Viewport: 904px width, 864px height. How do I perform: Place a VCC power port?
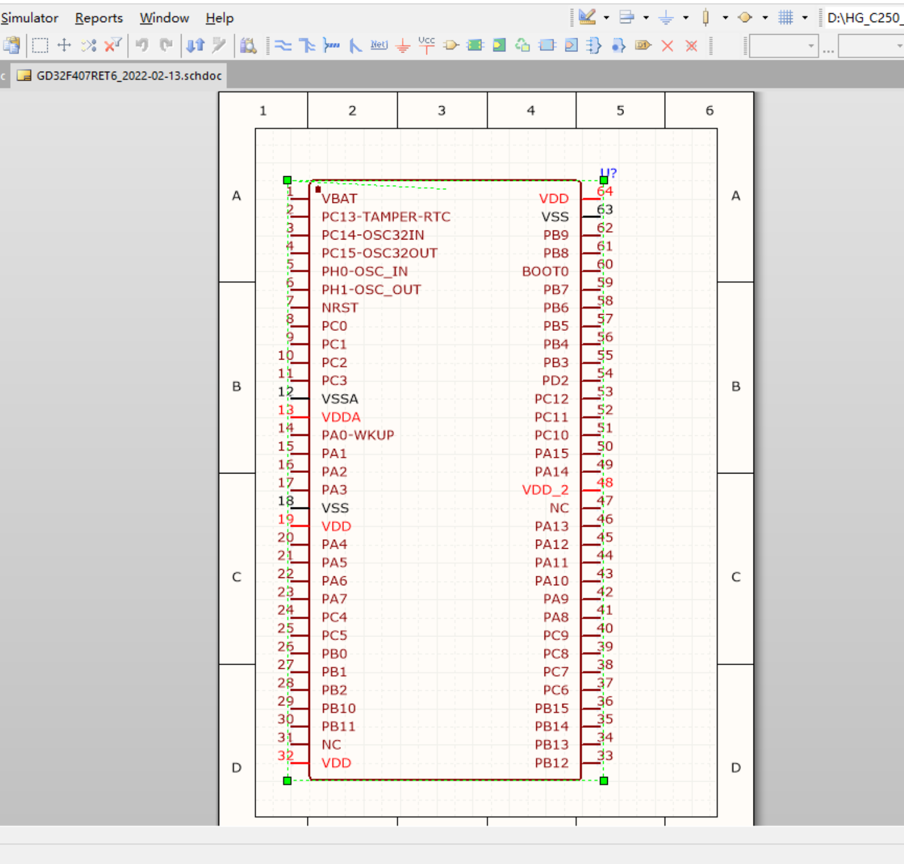point(426,45)
